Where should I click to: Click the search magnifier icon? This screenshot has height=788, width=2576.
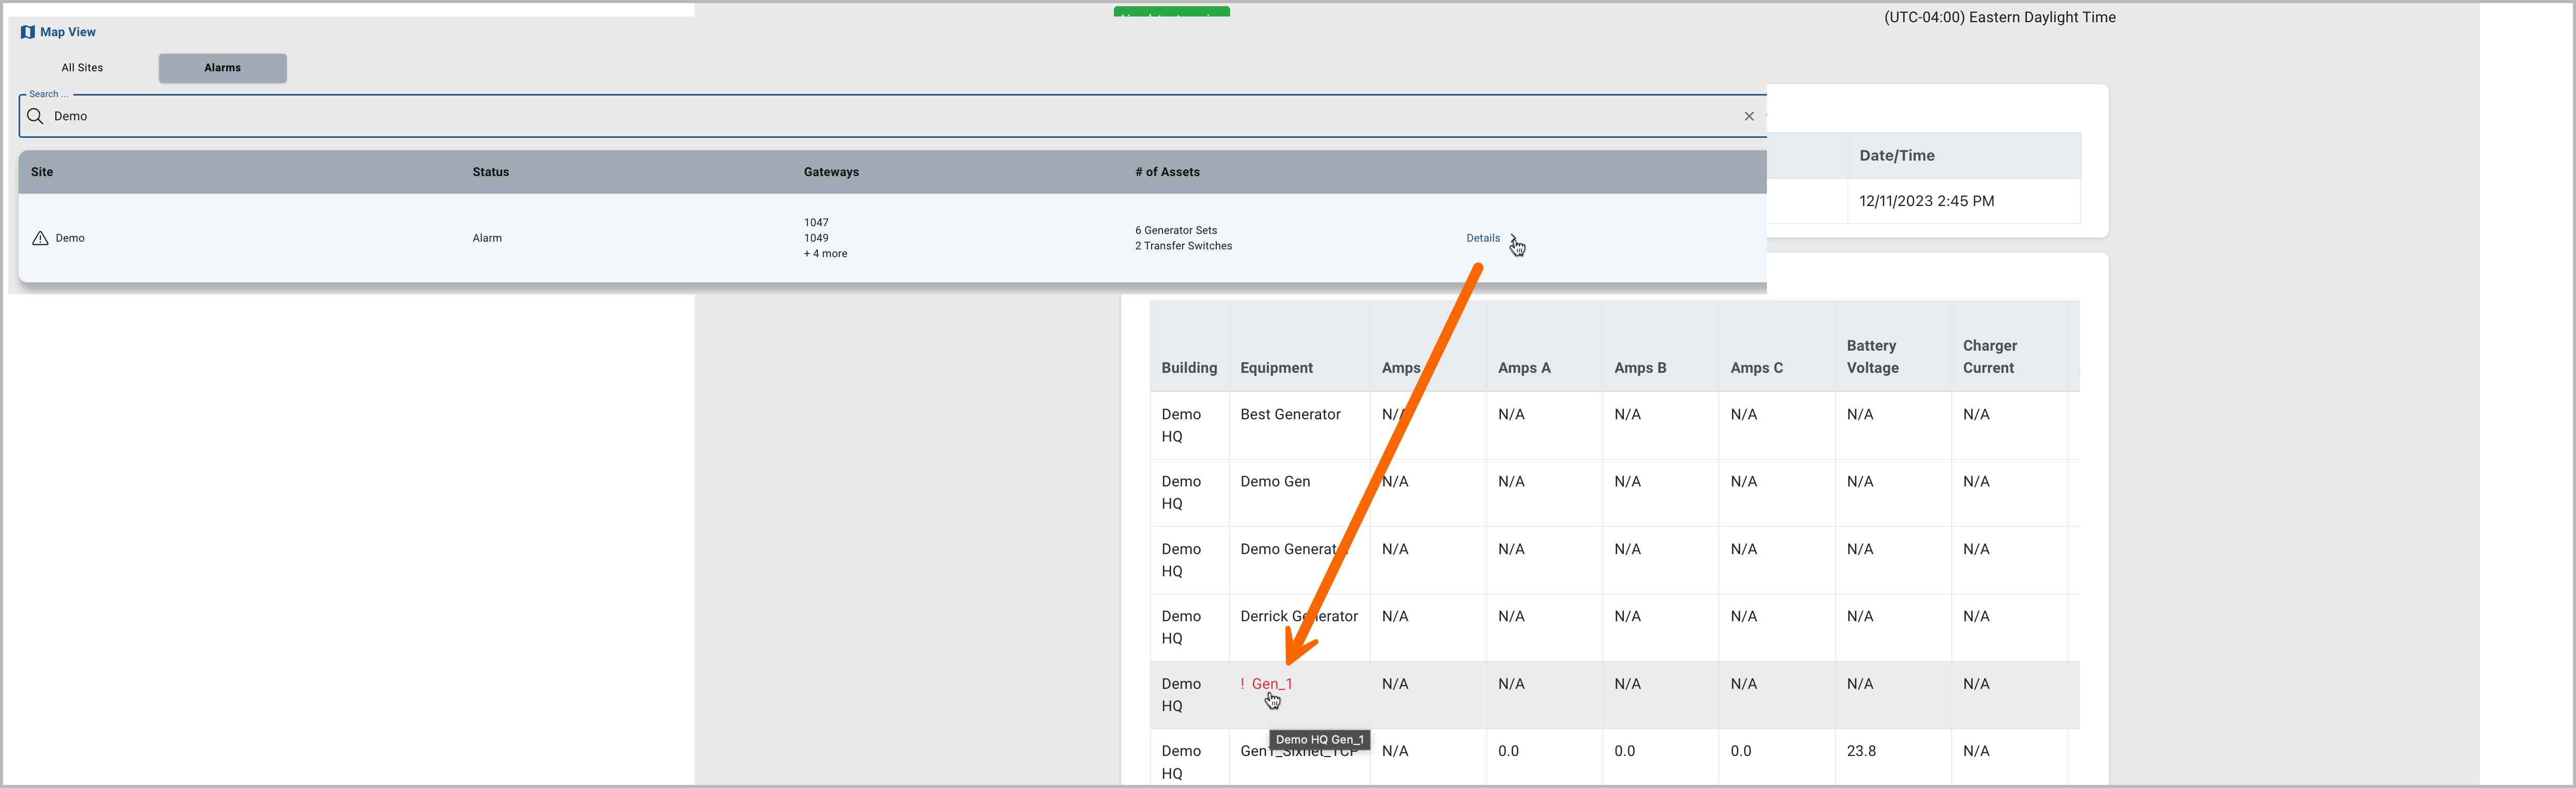click(35, 116)
